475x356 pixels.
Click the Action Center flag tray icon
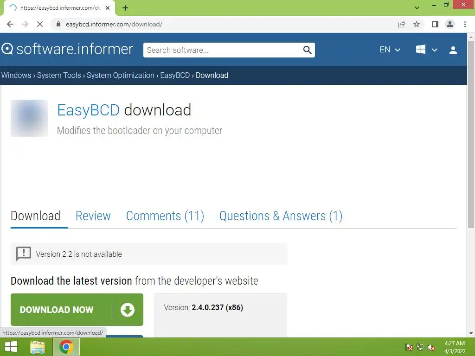[x=409, y=347]
